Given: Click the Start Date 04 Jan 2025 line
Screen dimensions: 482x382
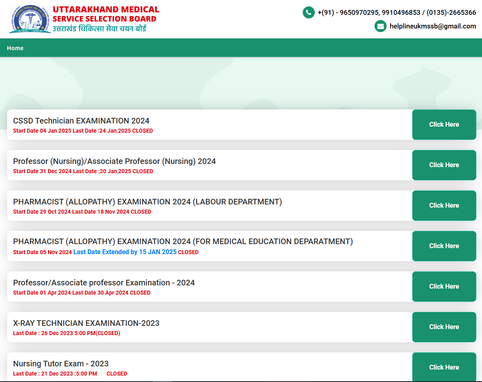Looking at the screenshot, I should tap(83, 131).
